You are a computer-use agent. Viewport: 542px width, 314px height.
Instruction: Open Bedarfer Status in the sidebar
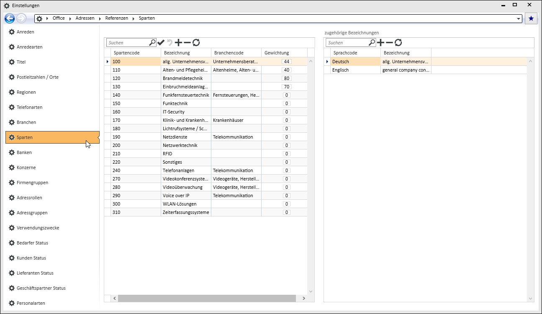[52, 243]
